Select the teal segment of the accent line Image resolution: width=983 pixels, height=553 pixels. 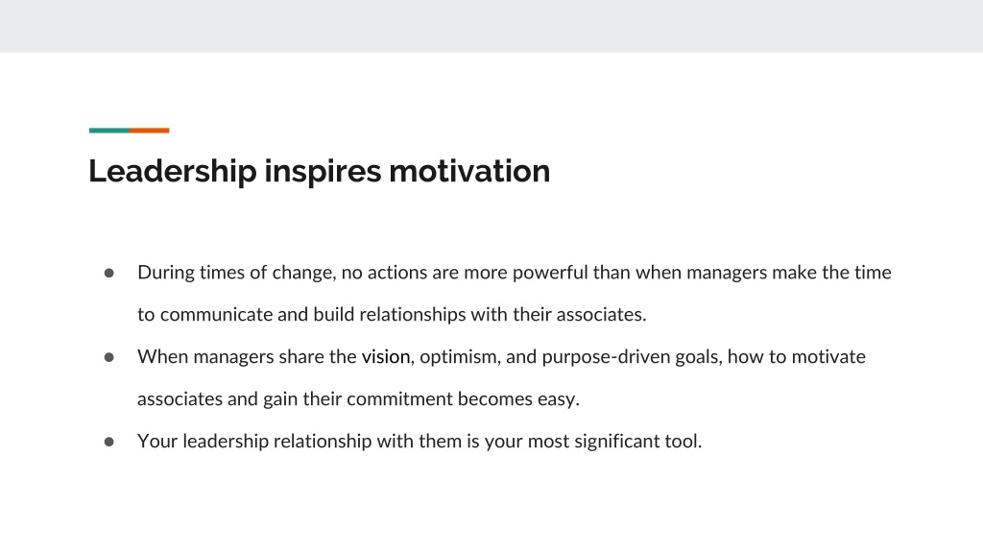(109, 131)
